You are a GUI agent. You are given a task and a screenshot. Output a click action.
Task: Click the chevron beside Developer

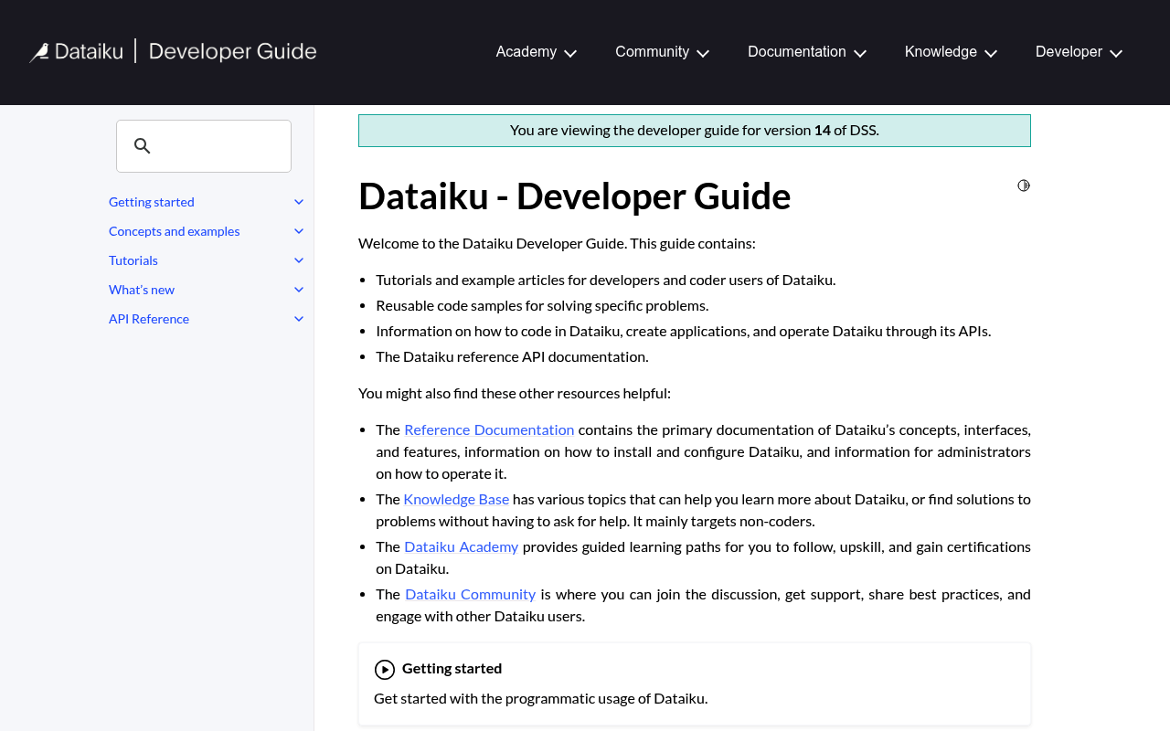[1116, 53]
